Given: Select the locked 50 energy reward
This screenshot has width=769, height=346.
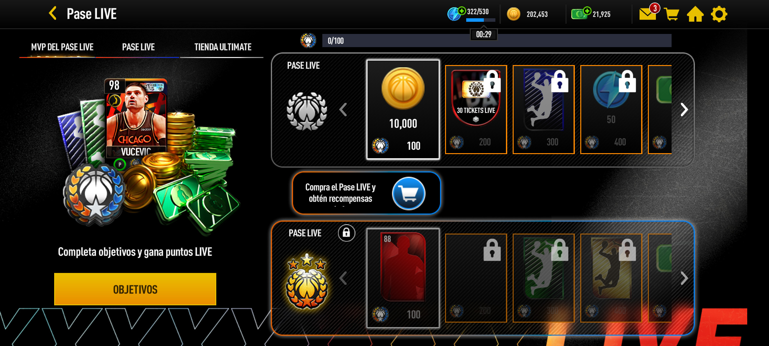Looking at the screenshot, I should tap(611, 110).
